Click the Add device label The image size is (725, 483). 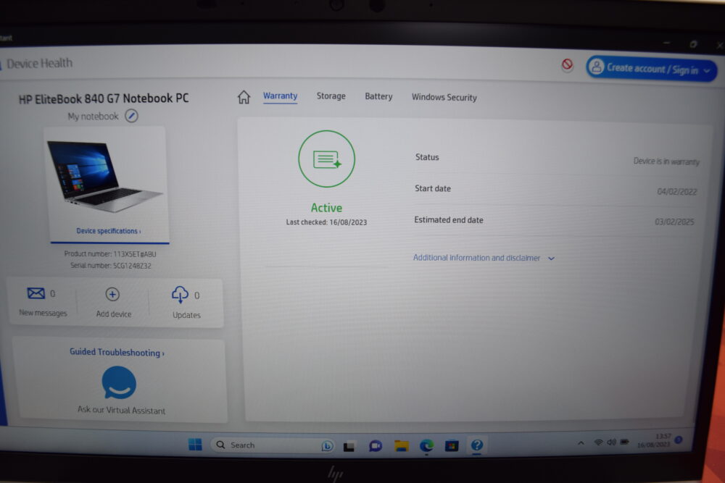click(x=114, y=314)
